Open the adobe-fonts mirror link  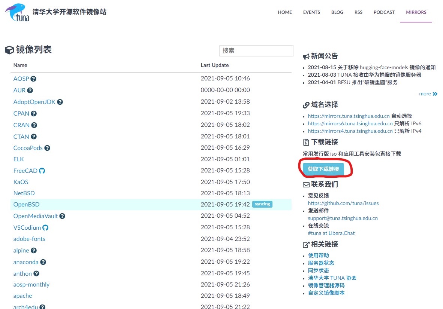(29, 239)
